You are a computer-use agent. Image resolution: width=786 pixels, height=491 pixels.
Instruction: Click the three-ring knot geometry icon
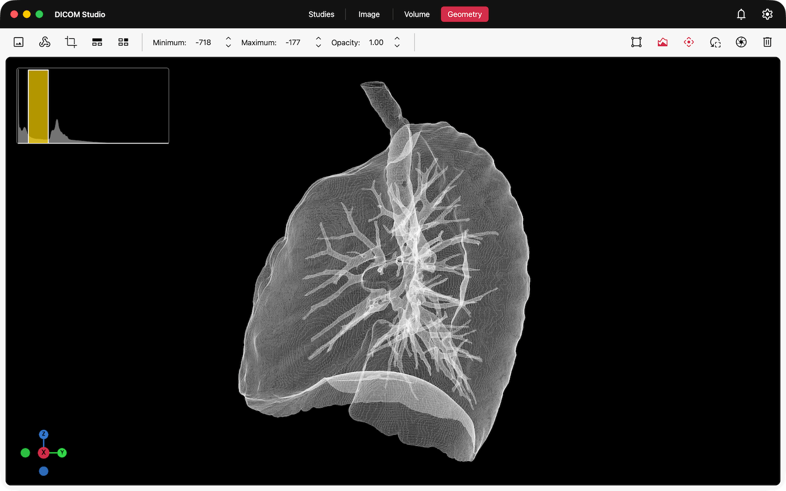pos(45,42)
